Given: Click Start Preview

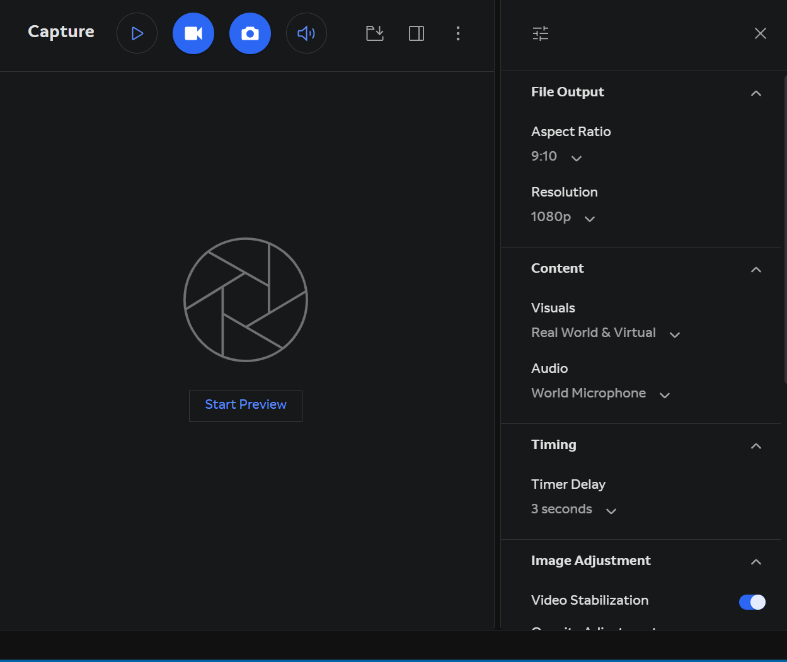Looking at the screenshot, I should pos(245,405).
